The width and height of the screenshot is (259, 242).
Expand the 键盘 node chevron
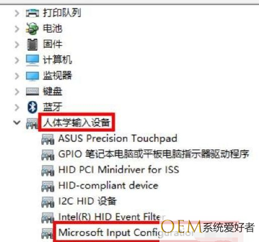(17, 92)
